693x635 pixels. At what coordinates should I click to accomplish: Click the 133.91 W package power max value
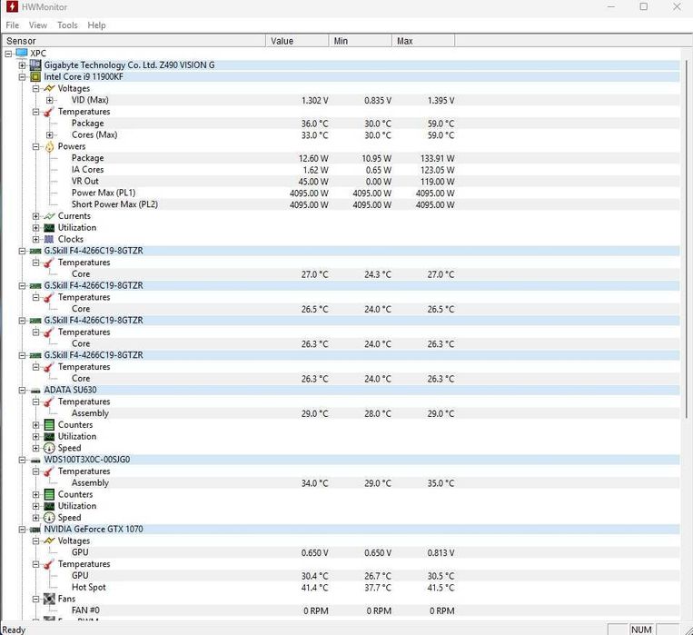click(438, 158)
